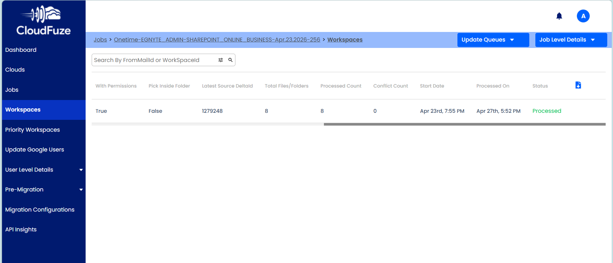Click the horizontal table scrollbar thumb
This screenshot has width=613, height=263.
465,124
